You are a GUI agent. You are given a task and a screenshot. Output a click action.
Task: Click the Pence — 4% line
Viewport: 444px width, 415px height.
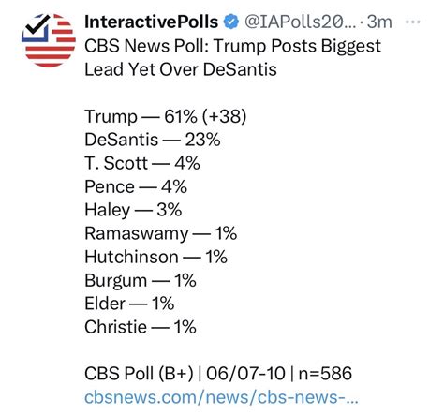pos(136,186)
